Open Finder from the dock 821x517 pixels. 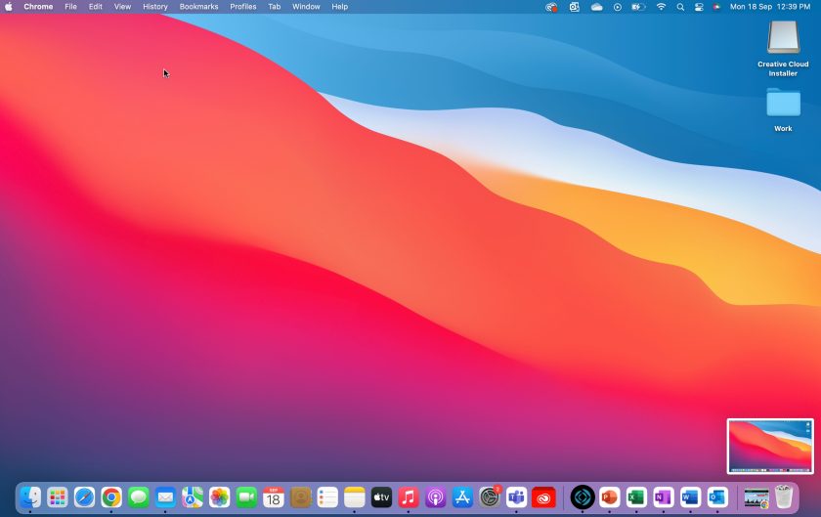point(30,497)
